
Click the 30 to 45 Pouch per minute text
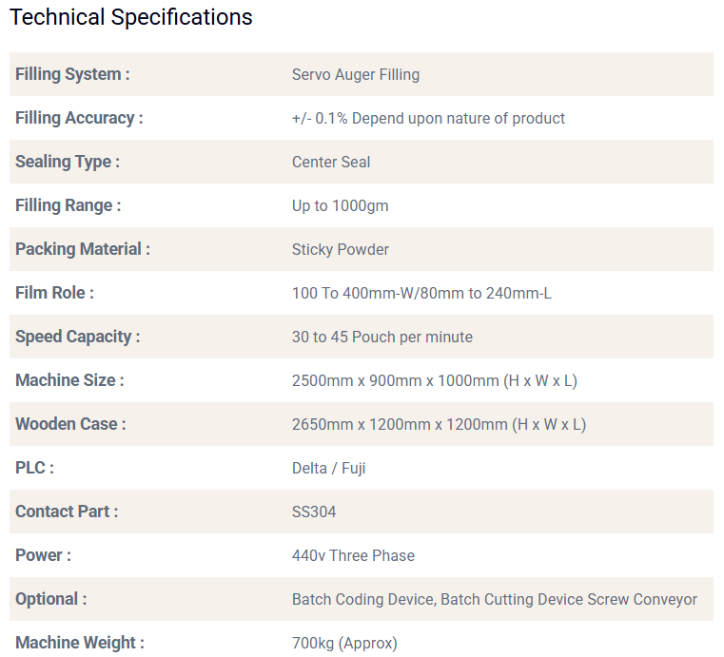(x=382, y=337)
